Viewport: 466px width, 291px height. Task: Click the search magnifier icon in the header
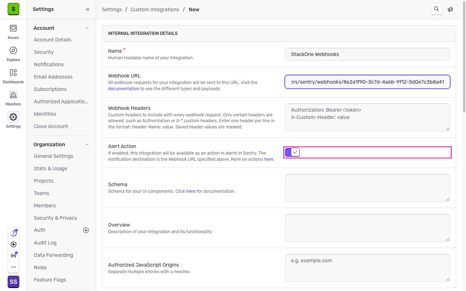pos(437,9)
